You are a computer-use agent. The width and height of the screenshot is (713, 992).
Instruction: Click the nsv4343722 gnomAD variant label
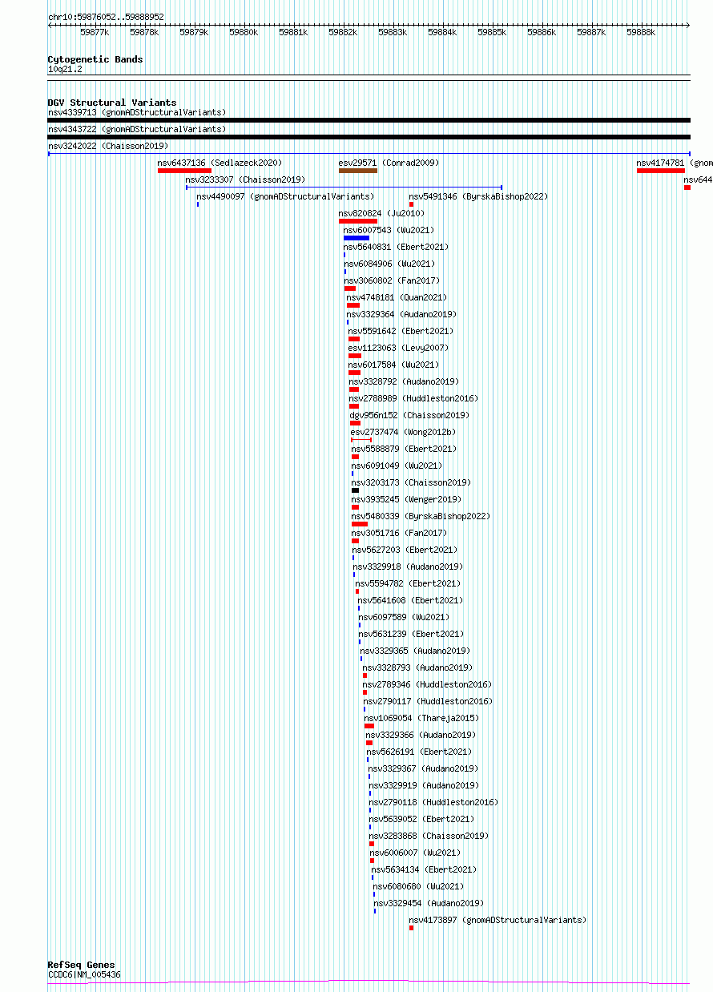[136, 129]
